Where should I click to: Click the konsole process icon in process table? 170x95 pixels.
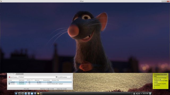pos(9,84)
